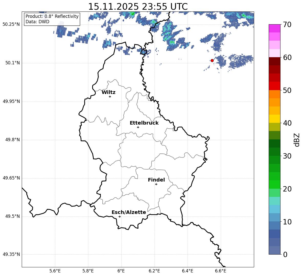Click the red radar site marker

(x=212, y=61)
